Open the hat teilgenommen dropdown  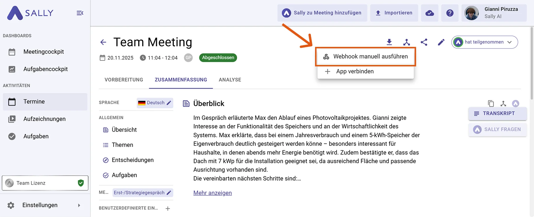pos(485,42)
